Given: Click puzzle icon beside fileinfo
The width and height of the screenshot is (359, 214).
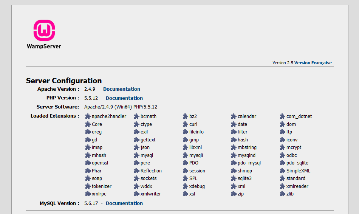Looking at the screenshot, I should click(186, 132).
